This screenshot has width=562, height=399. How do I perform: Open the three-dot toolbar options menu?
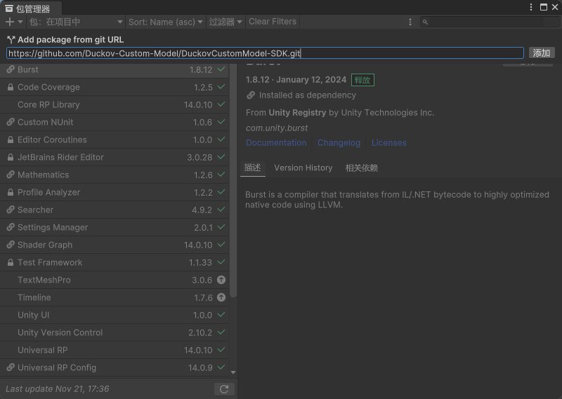410,22
